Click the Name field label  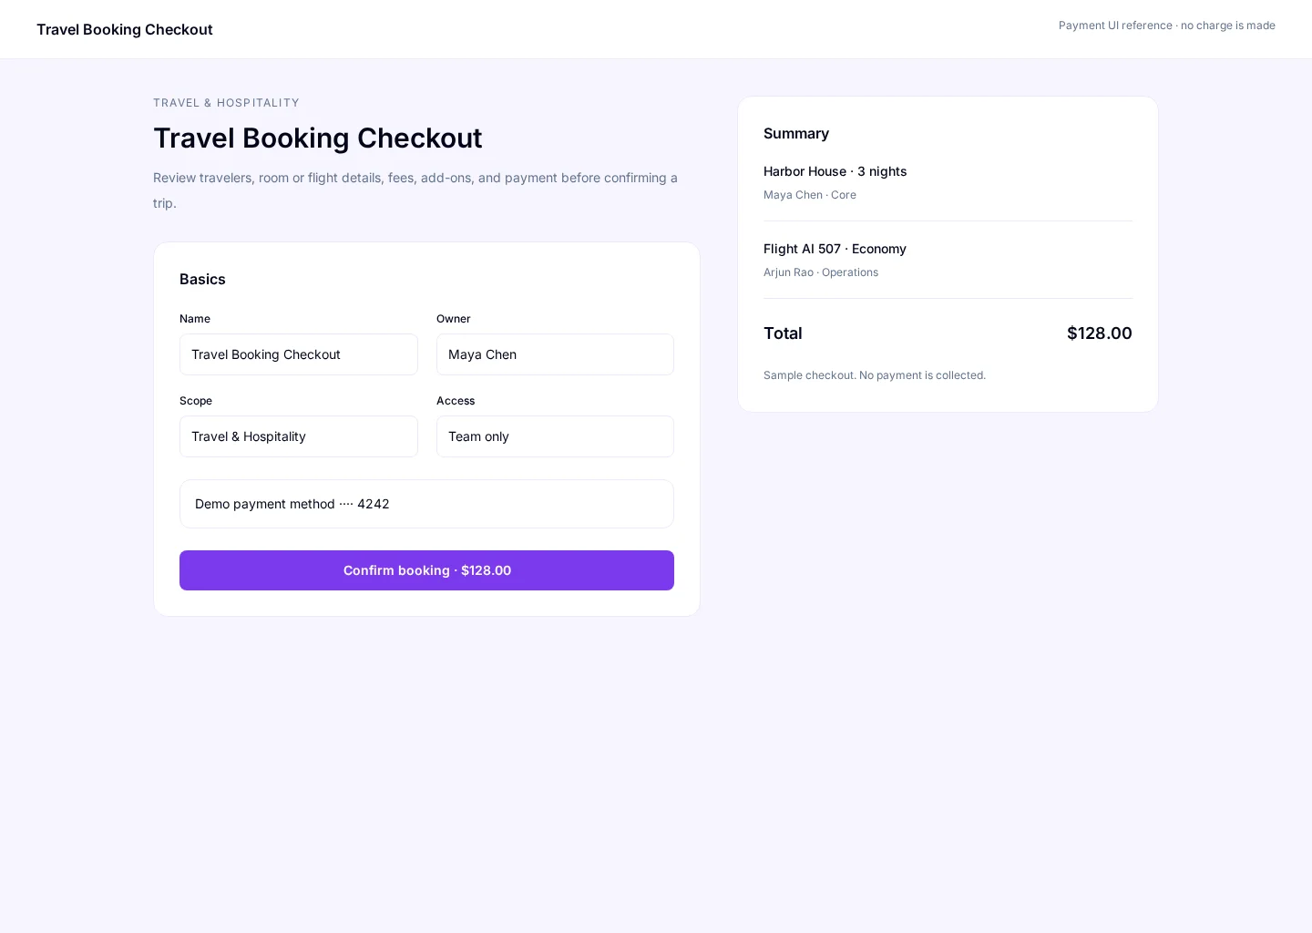click(195, 319)
